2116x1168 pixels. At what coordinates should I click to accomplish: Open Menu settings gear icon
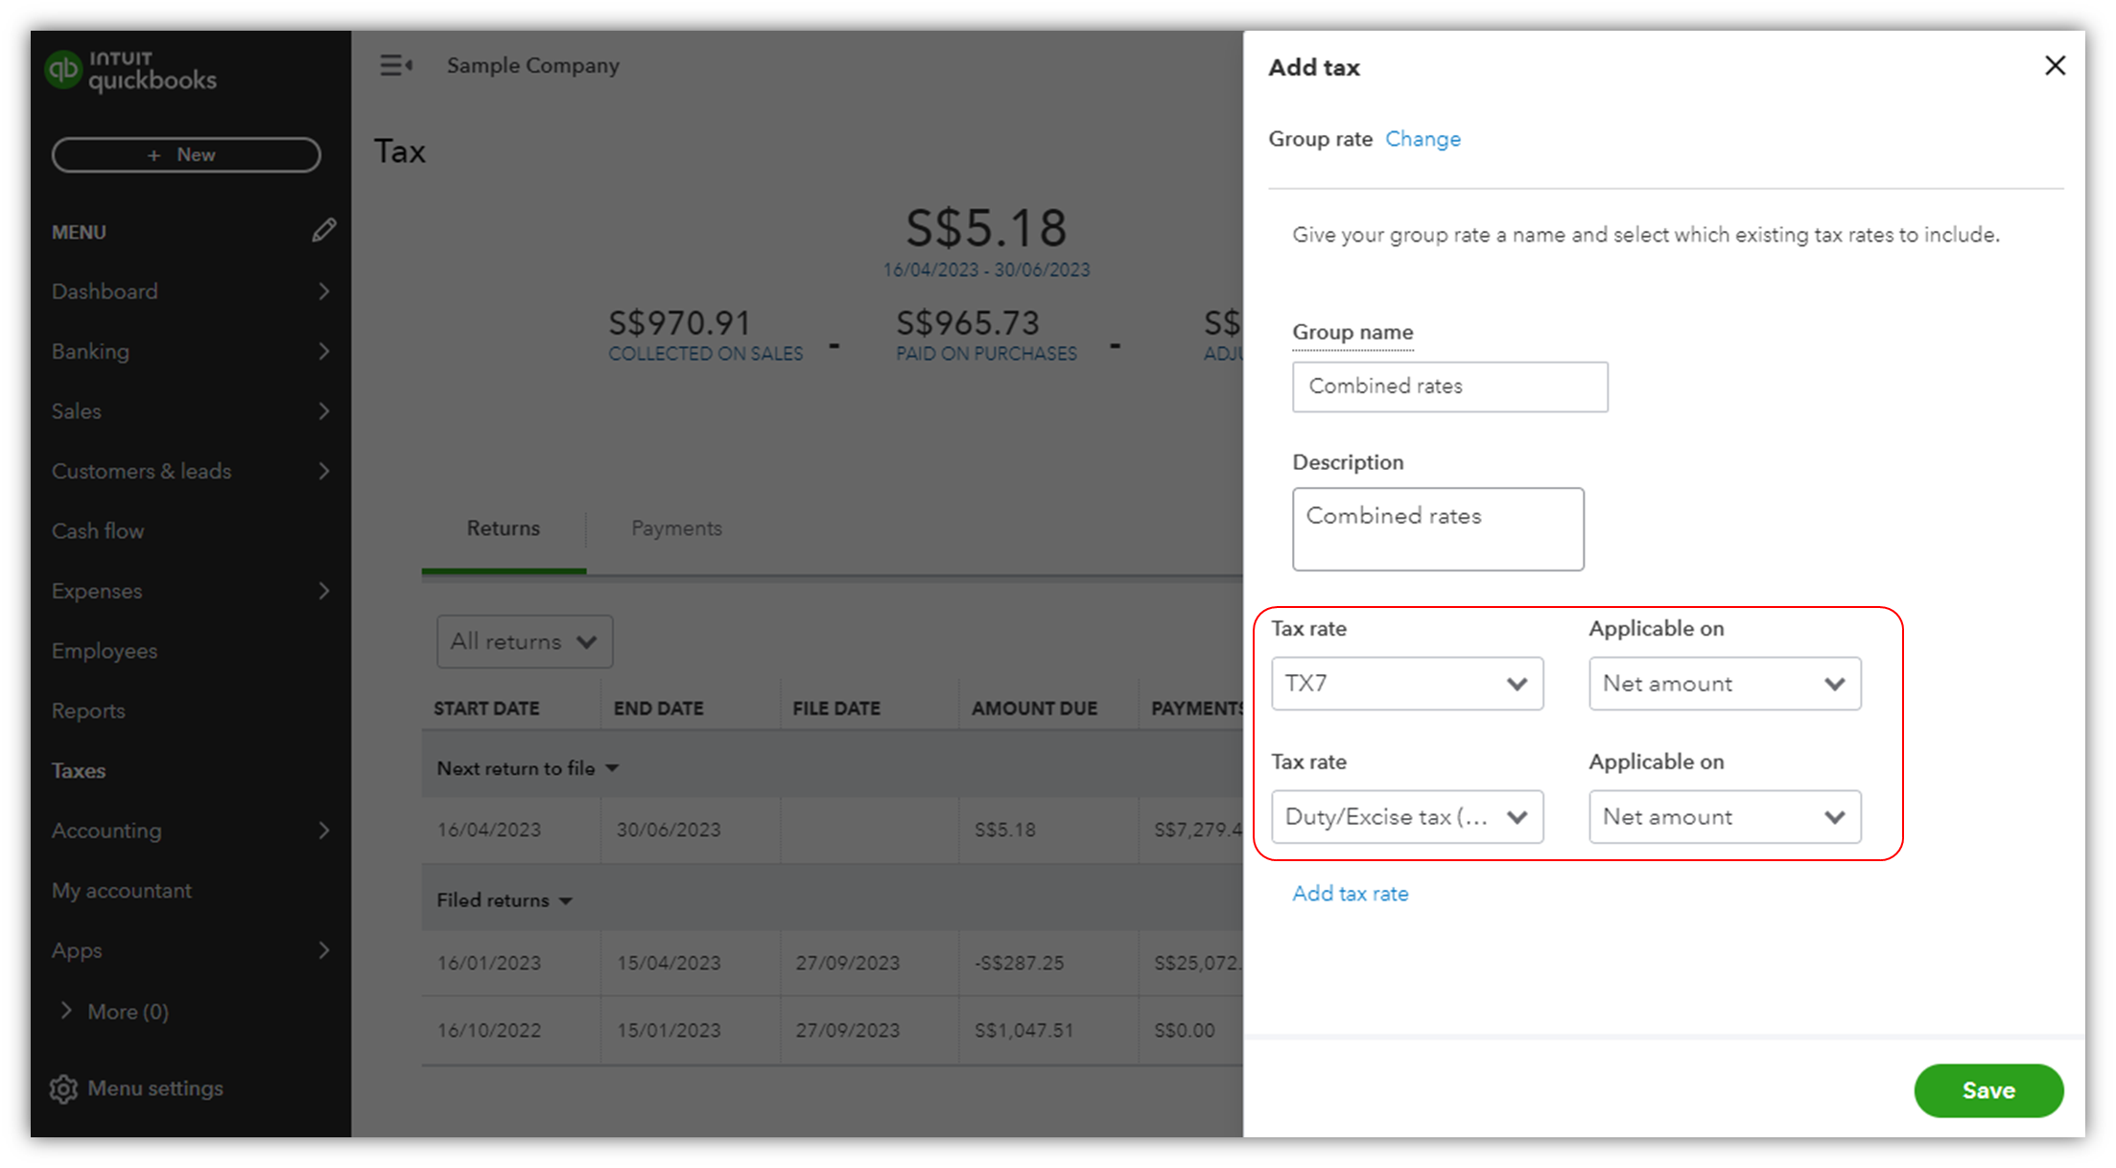pyautogui.click(x=63, y=1089)
